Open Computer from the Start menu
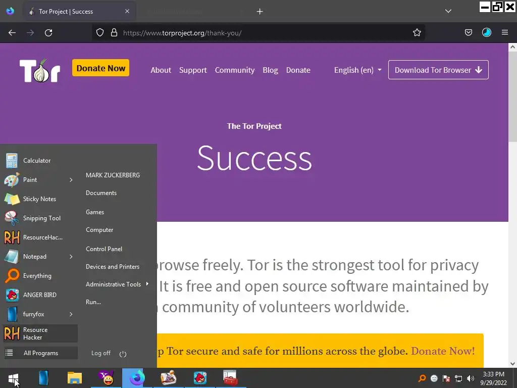This screenshot has width=517, height=388. (x=99, y=230)
